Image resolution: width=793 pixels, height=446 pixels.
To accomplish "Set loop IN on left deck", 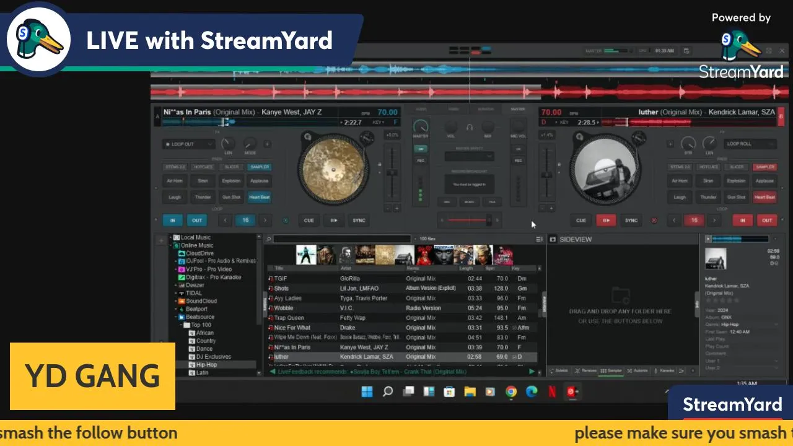I will (x=172, y=221).
